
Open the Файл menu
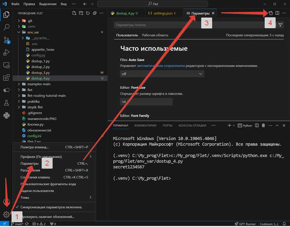(x=15, y=4)
